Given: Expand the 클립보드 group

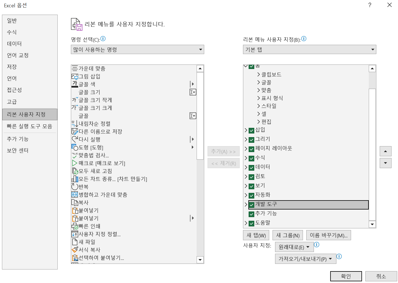Looking at the screenshot, I should tap(258, 75).
